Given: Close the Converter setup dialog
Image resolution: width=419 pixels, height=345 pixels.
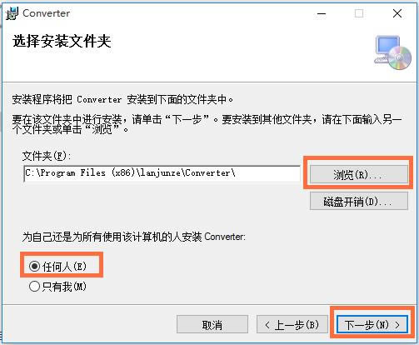Looking at the screenshot, I should pyautogui.click(x=397, y=13).
